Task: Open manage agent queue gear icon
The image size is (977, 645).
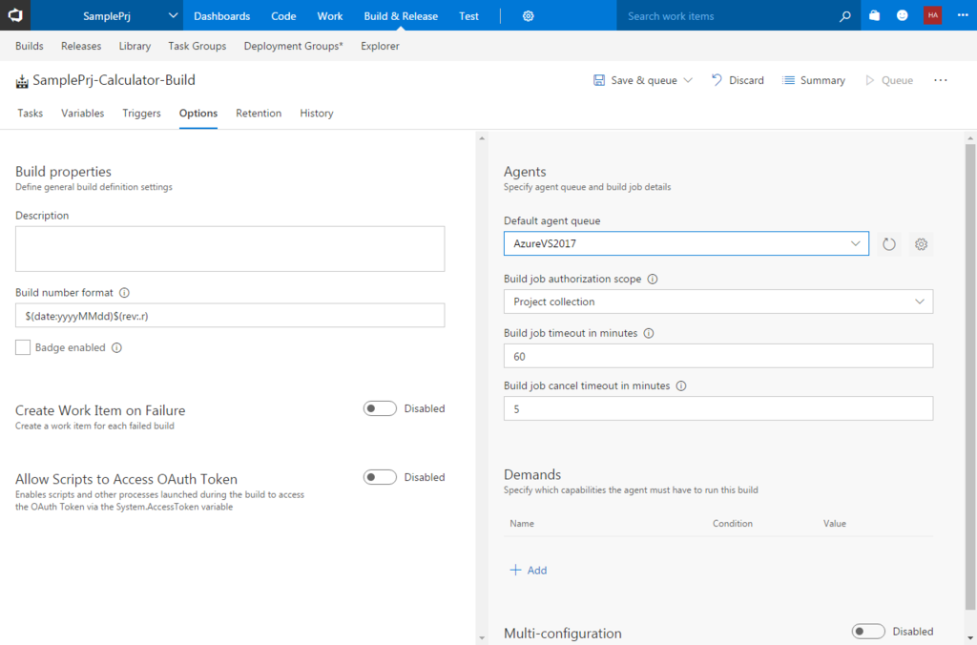Action: coord(921,244)
